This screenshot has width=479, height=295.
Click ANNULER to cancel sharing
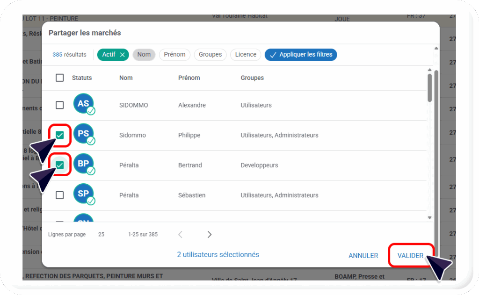pyautogui.click(x=363, y=256)
